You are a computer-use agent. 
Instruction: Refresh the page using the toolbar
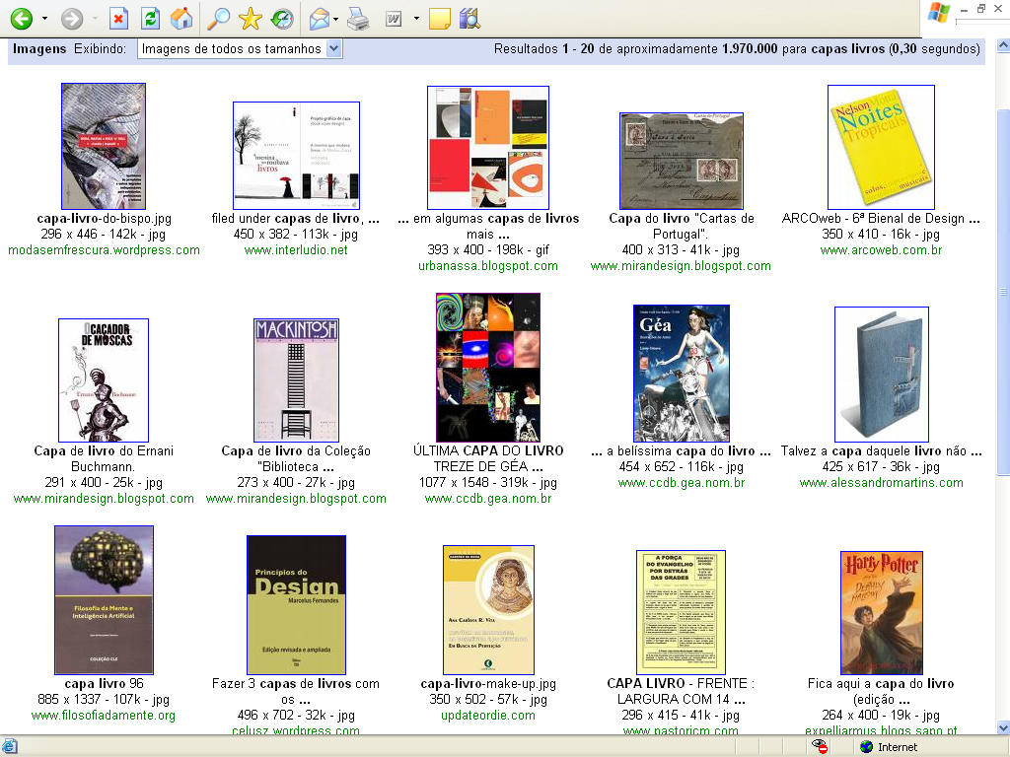[x=149, y=18]
